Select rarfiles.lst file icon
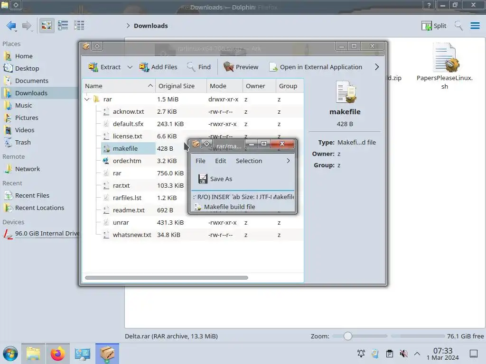 (x=106, y=198)
